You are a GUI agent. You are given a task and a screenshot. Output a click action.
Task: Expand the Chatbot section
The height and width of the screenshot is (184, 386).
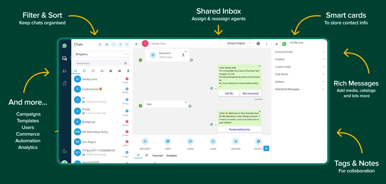300,59
